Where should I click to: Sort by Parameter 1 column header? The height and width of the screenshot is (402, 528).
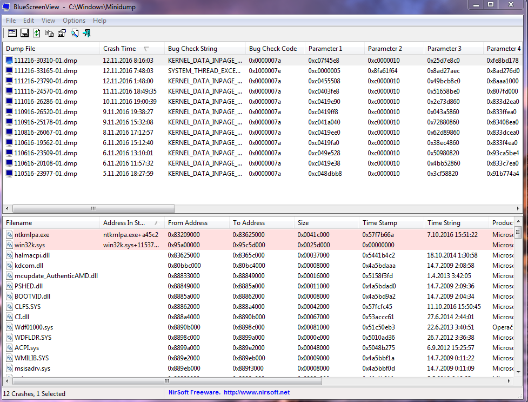(x=335, y=49)
